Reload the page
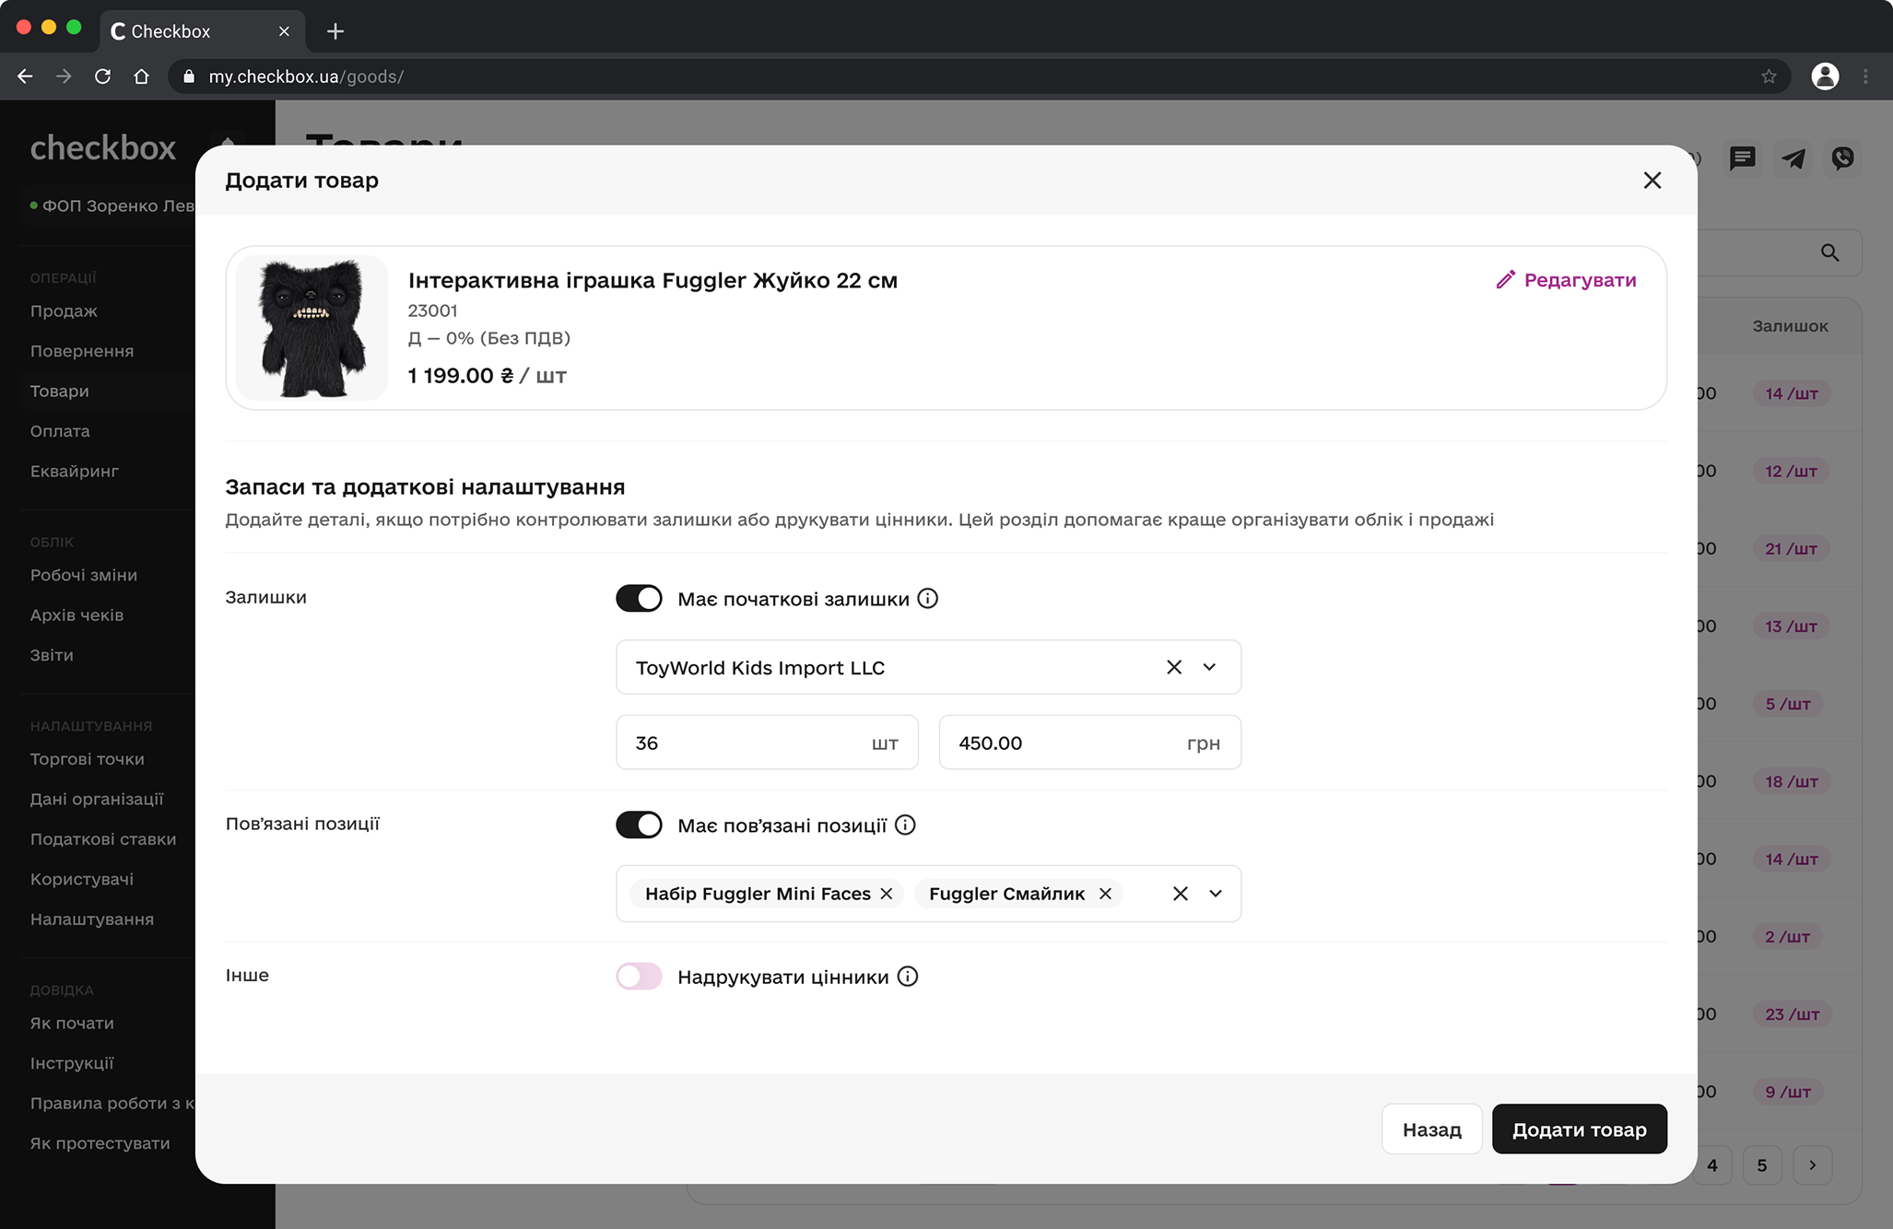This screenshot has height=1229, width=1893. (102, 76)
